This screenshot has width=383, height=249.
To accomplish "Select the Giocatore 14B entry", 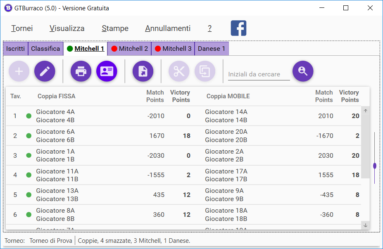I will point(226,120).
